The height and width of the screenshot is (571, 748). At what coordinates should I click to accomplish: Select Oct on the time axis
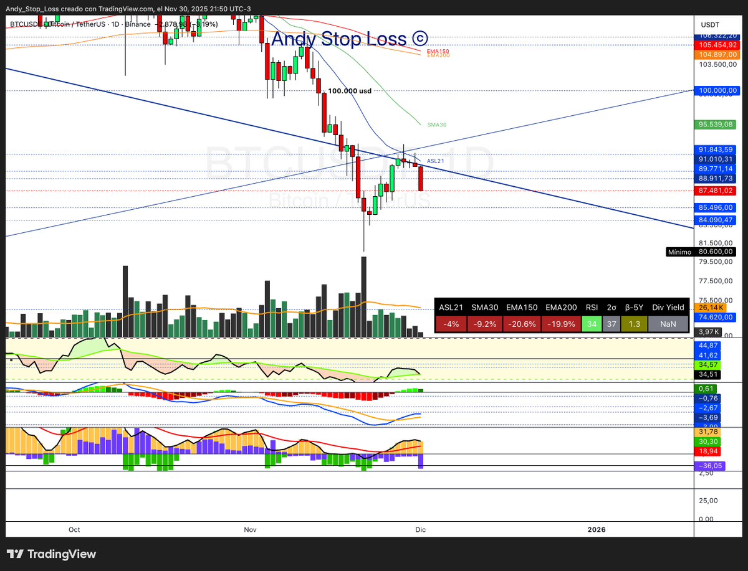(74, 529)
